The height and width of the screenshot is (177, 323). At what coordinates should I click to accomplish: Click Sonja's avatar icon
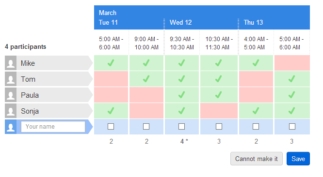(11, 111)
